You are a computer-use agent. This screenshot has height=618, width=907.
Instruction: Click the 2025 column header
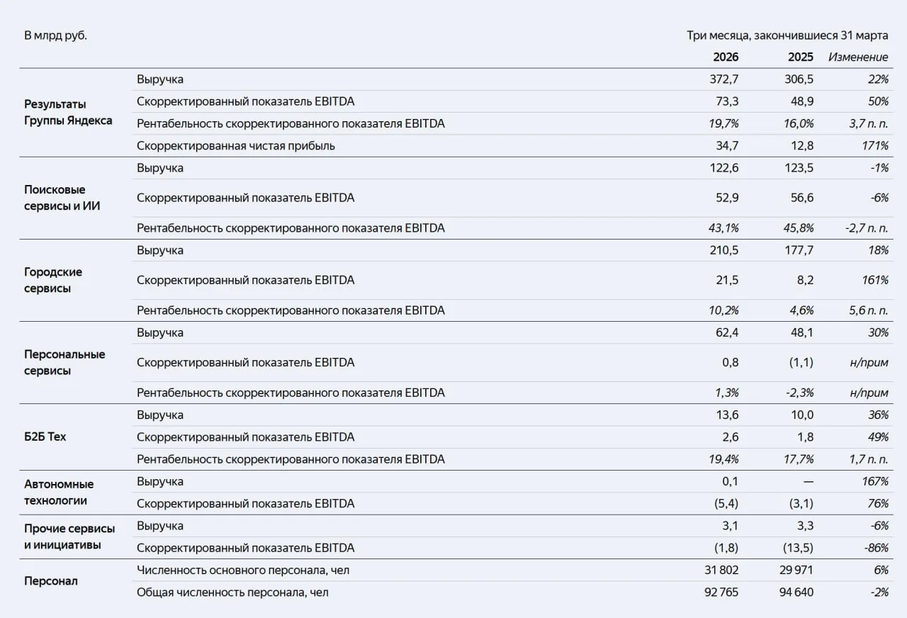point(801,57)
